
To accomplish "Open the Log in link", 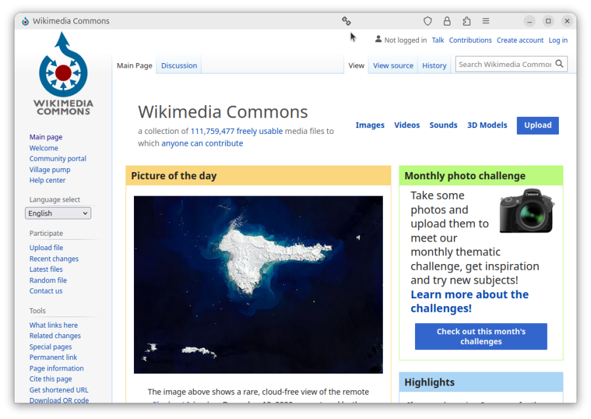I will pyautogui.click(x=558, y=40).
